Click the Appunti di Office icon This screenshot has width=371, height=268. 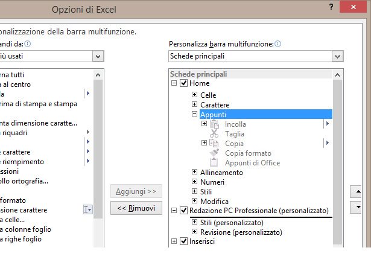tap(214, 163)
